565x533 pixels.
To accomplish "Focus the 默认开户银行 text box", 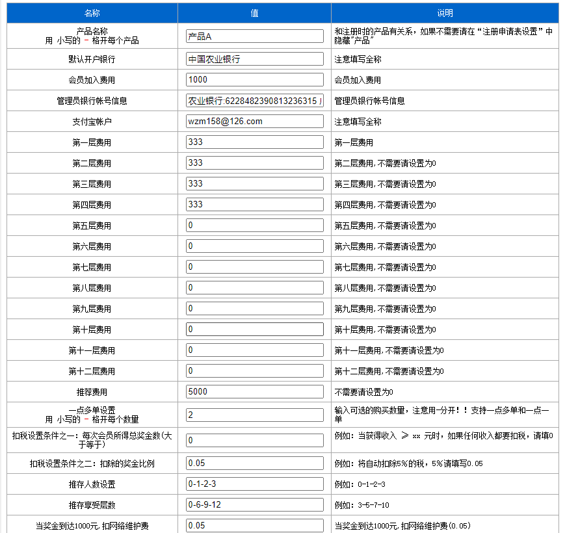I will click(254, 59).
